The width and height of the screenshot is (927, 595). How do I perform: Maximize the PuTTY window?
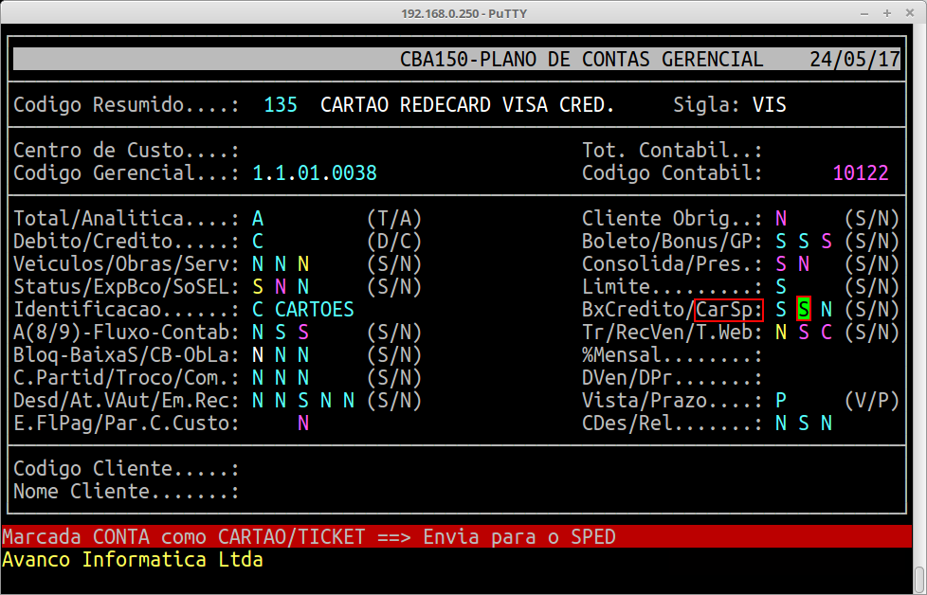tap(887, 13)
